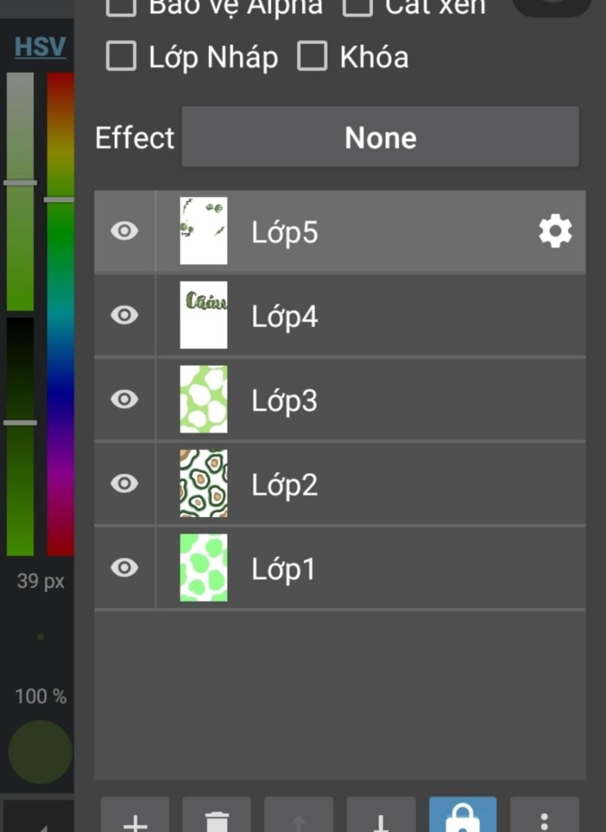Open the Effect None dropdown
The image size is (606, 832).
pyautogui.click(x=380, y=137)
